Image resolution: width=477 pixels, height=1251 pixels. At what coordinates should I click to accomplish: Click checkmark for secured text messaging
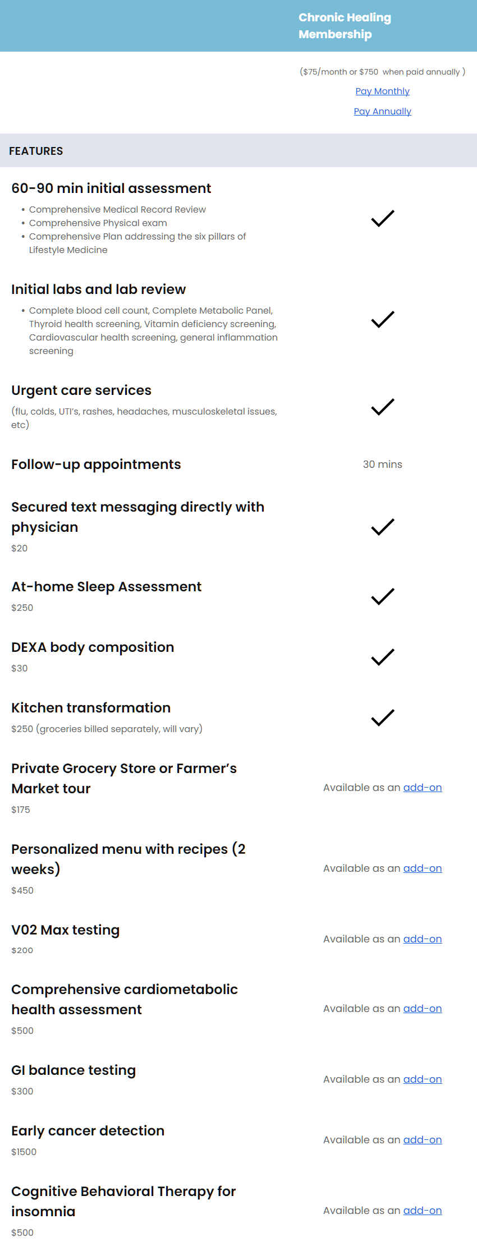tap(383, 527)
